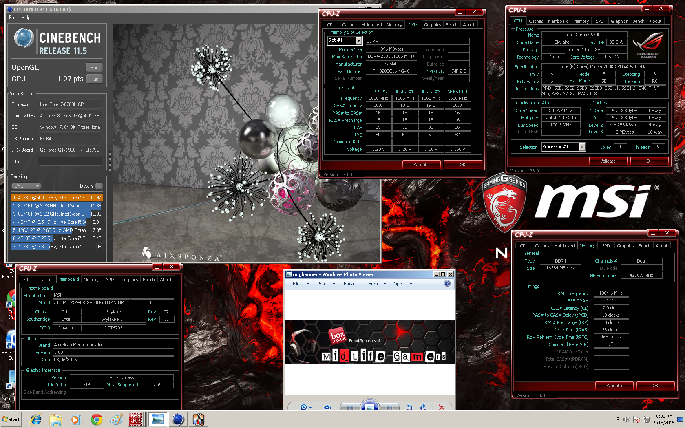This screenshot has width=685, height=428.
Task: Click OK in Memory CPU-Z window
Action: coord(655,386)
